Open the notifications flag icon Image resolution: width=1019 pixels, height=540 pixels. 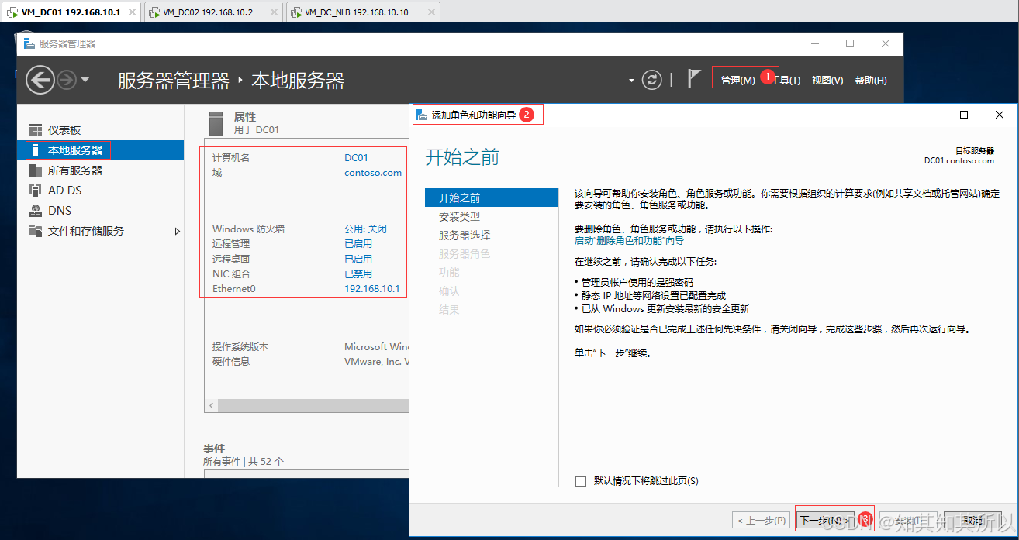[x=694, y=78]
